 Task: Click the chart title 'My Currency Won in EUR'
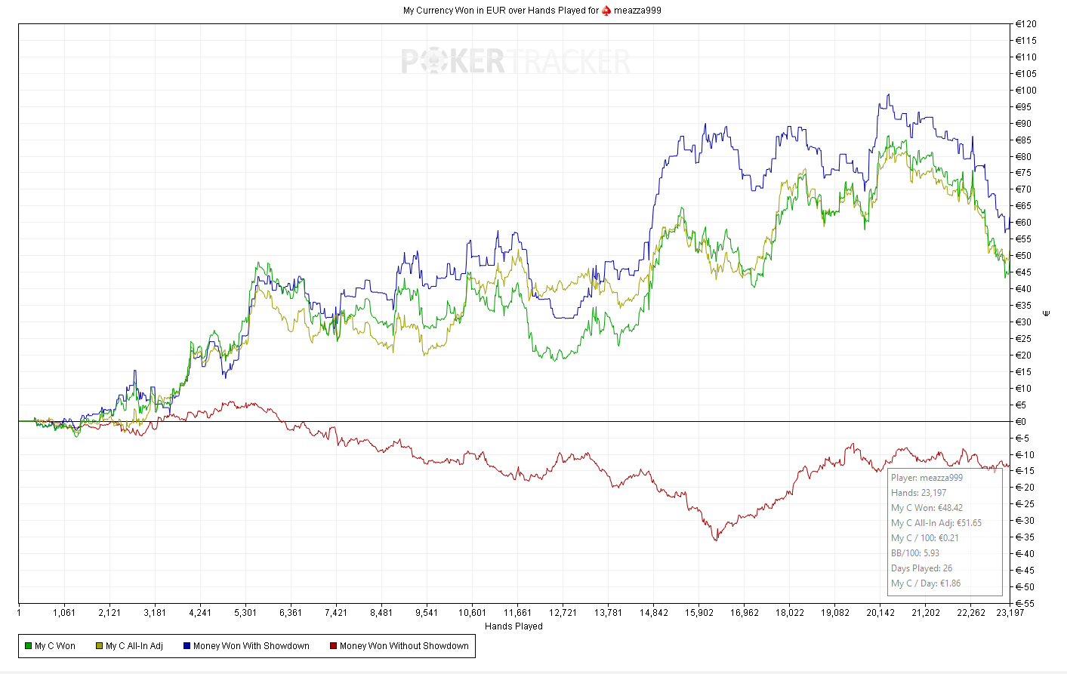(x=453, y=11)
